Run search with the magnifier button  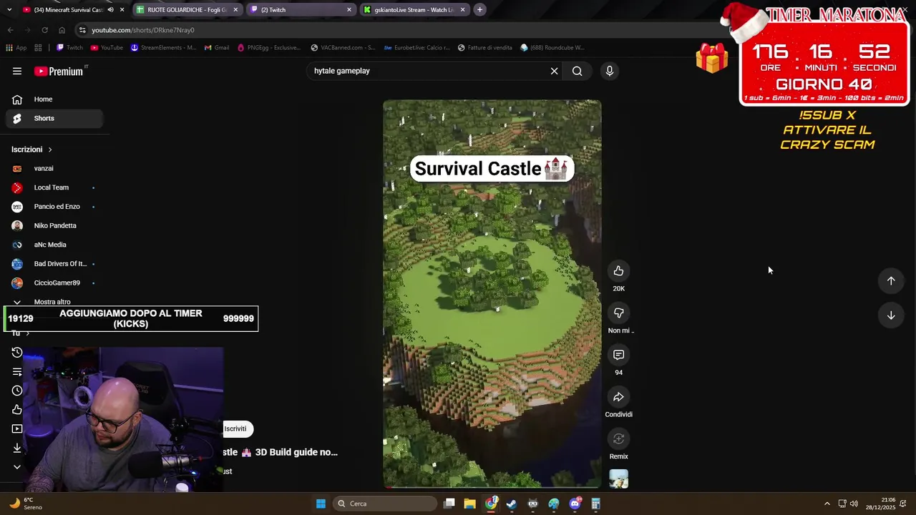(577, 71)
